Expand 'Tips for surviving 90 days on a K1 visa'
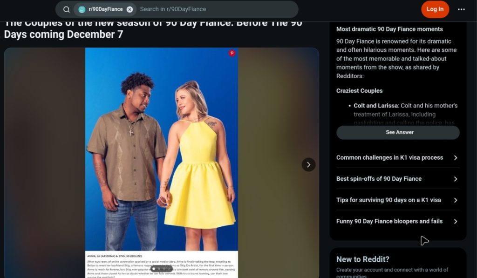Screen dimensions: 477x278 [x=396, y=200]
